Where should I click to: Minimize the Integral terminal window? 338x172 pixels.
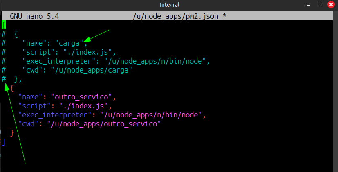coord(309,5)
